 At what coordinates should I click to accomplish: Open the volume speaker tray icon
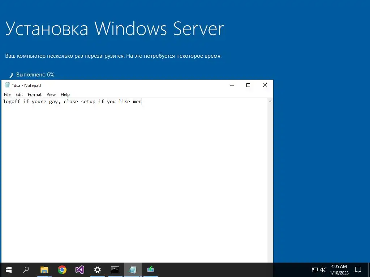[x=323, y=270]
